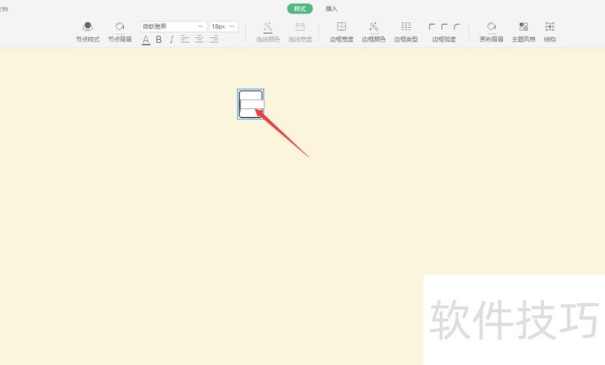Open 边框宽度 border width options

(x=341, y=31)
